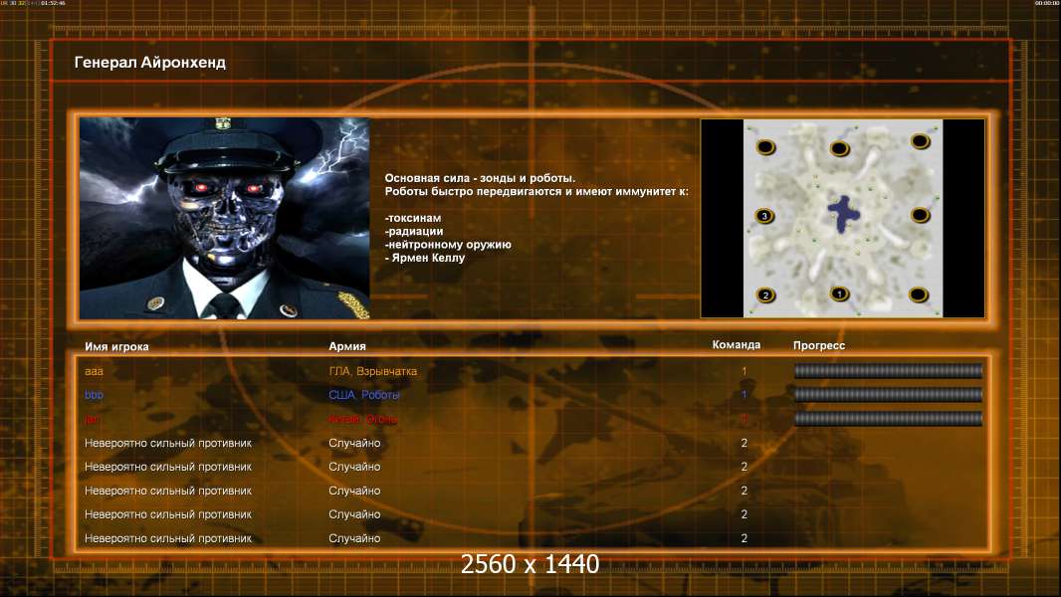The image size is (1061, 597).
Task: Click the snowy map preview
Action: point(843,218)
